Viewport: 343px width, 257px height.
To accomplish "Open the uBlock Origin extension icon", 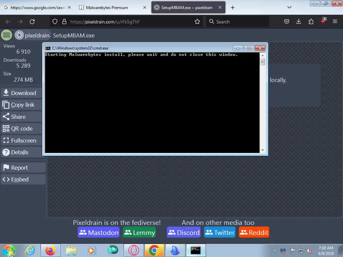I will [323, 21].
